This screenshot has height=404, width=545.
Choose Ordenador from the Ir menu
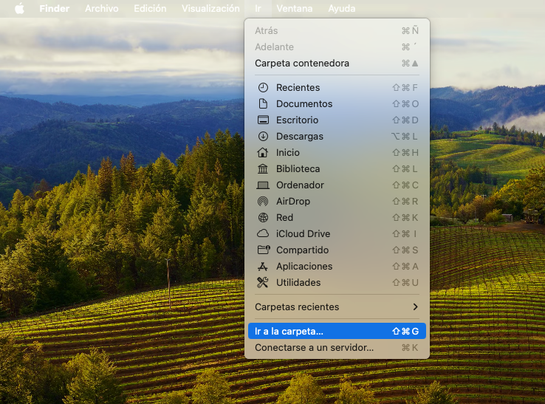(300, 185)
